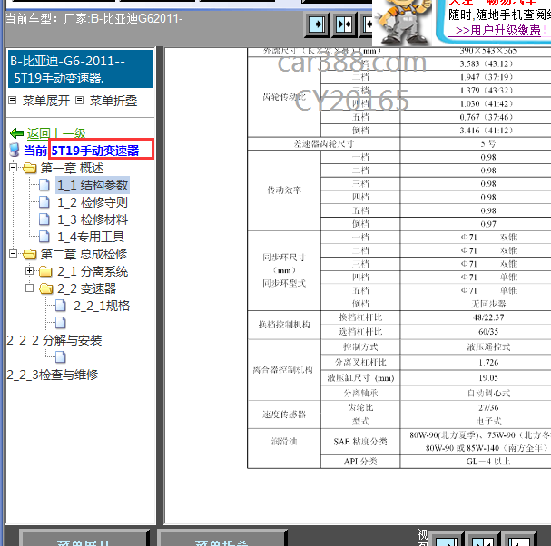Click the 0.97 efficiency cell
Screen dimensions: 551x546
(488, 224)
